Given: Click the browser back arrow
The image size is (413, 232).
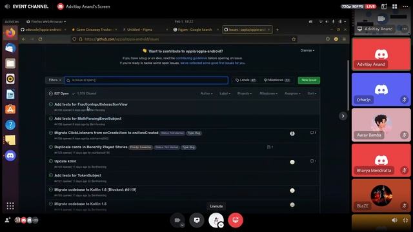Looking at the screenshot, I should [x=24, y=39].
